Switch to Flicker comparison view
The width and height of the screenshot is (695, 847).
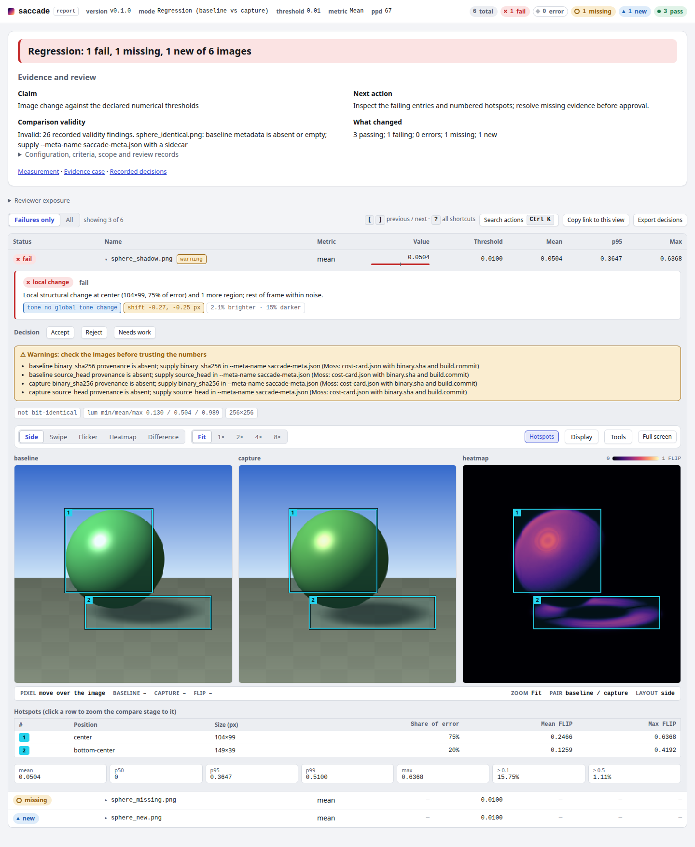click(x=88, y=437)
